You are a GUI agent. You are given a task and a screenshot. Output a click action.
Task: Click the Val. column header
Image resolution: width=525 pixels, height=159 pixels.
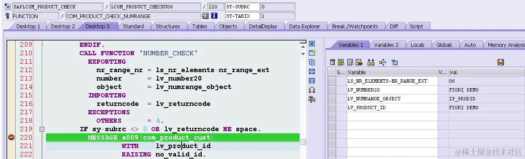click(x=487, y=72)
